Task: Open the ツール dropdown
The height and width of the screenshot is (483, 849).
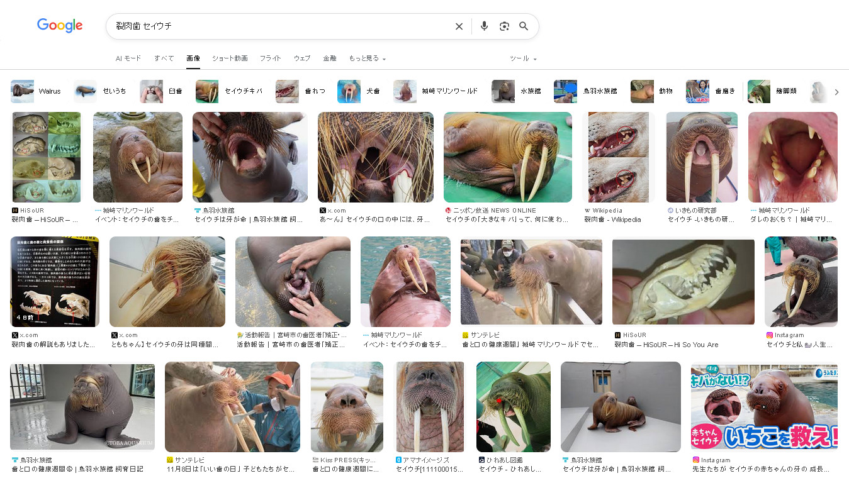Action: pyautogui.click(x=523, y=58)
